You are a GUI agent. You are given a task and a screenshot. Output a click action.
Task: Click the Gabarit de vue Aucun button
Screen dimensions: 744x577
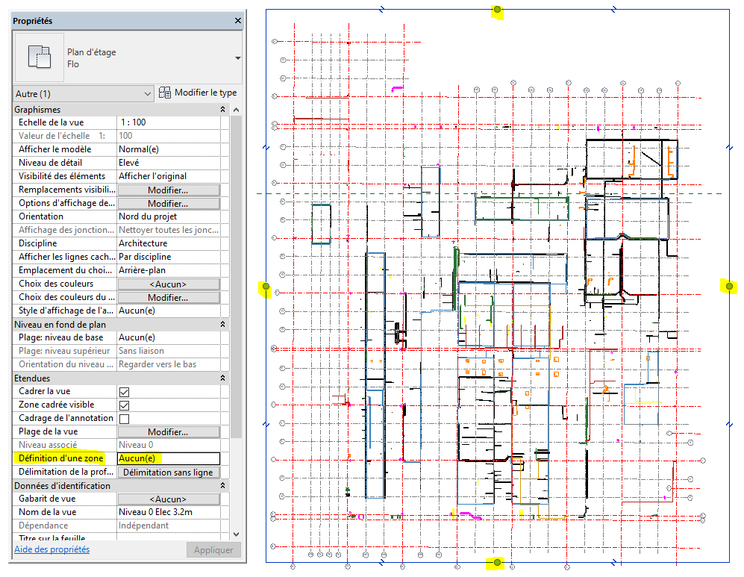coord(169,499)
